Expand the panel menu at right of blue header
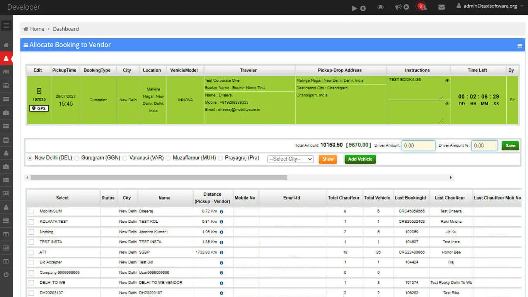 (519, 46)
